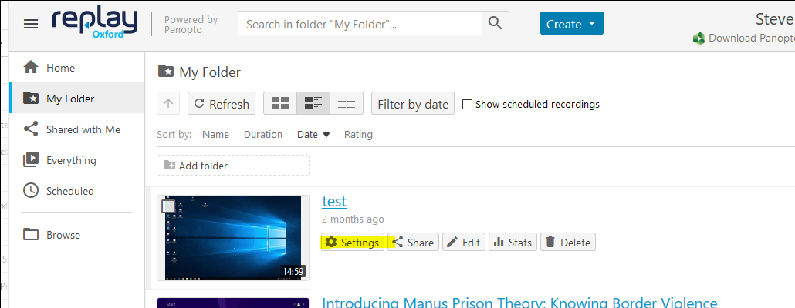Switch to compact list view

point(347,104)
